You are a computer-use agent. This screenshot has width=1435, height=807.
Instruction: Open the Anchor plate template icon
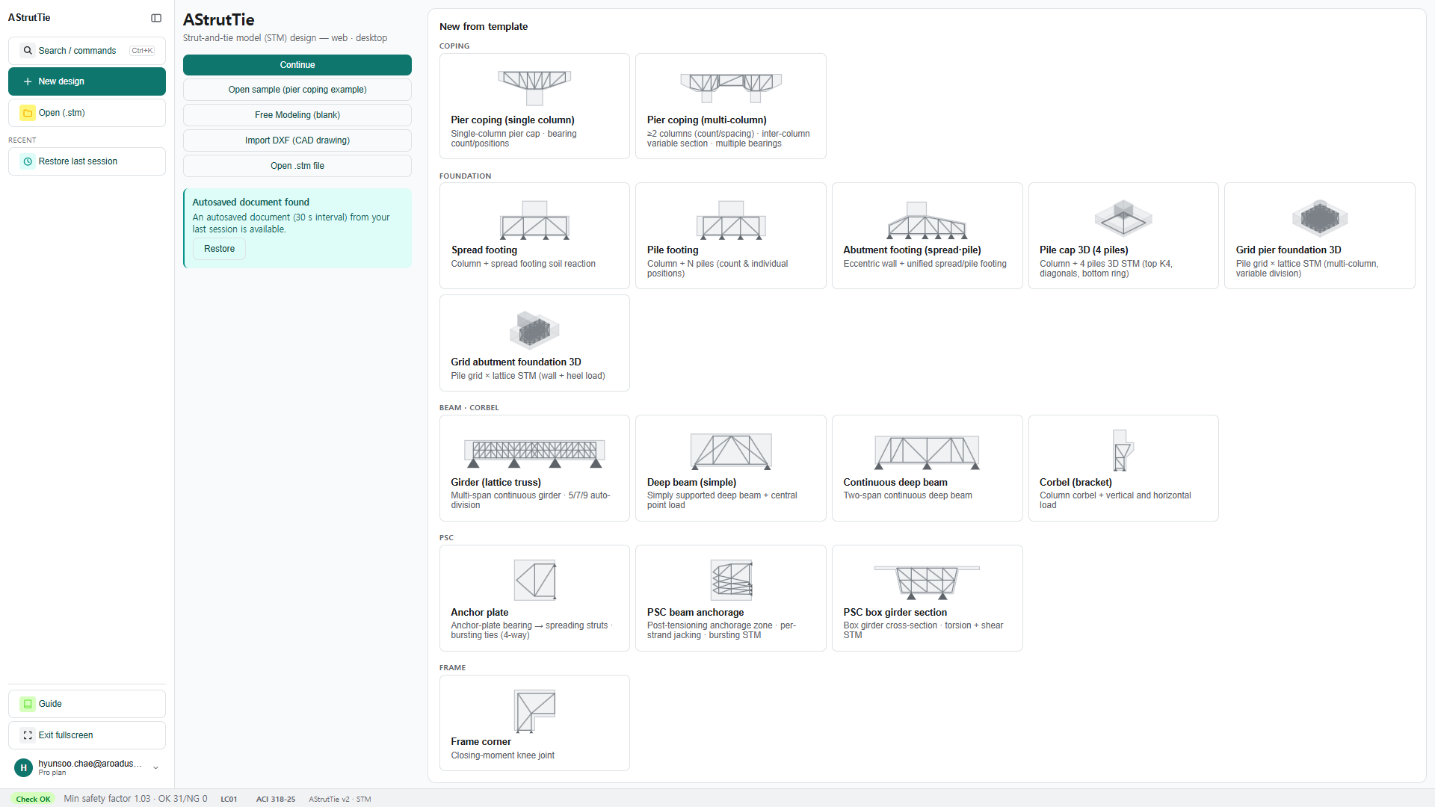535,580
